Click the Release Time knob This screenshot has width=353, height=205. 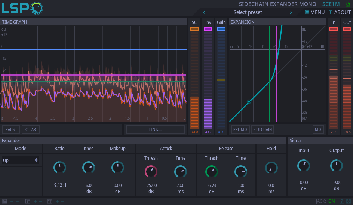click(241, 172)
